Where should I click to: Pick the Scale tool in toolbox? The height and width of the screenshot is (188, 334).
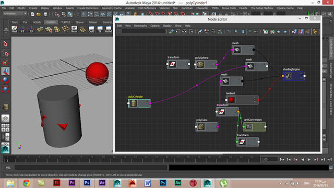click(5, 89)
